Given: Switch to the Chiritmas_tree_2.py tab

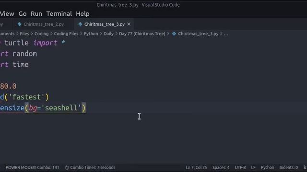Looking at the screenshot, I should 44,24.
